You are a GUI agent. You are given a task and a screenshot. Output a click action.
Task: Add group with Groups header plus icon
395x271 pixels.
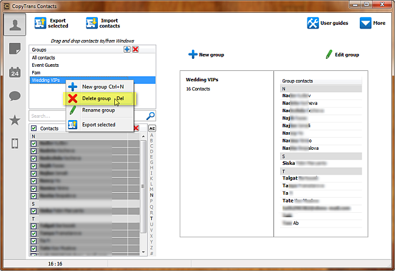pos(127,49)
